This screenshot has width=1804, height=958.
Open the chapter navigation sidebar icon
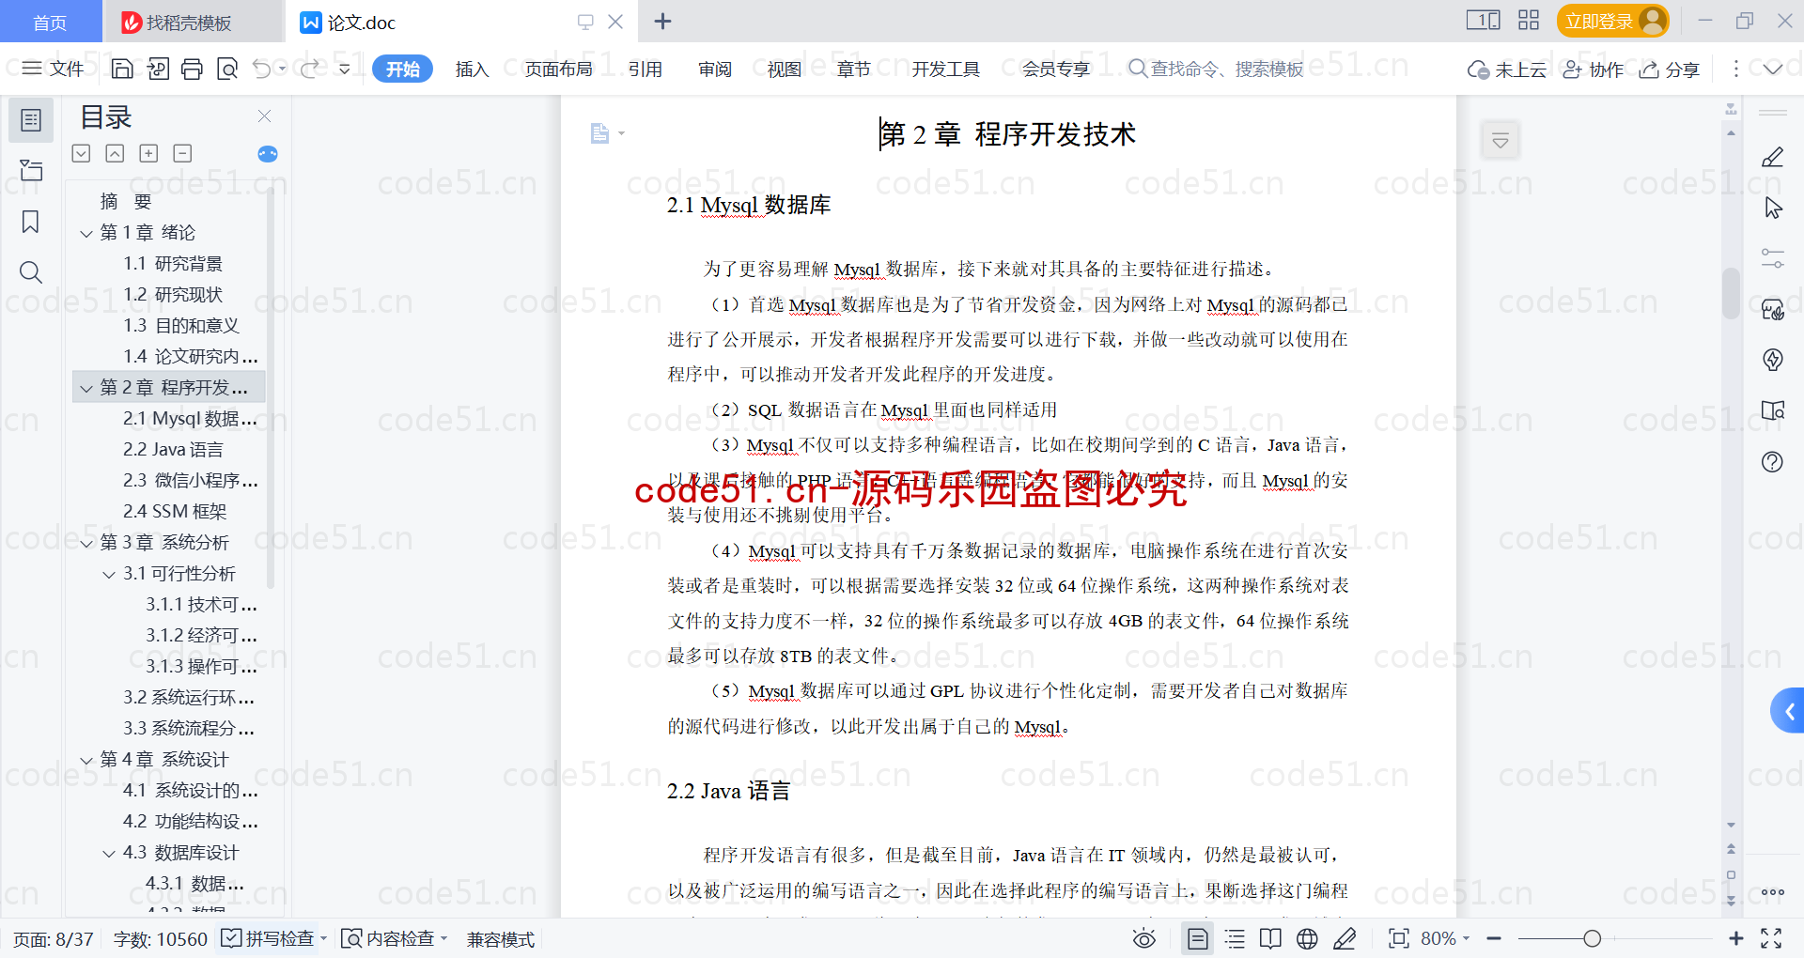click(31, 171)
